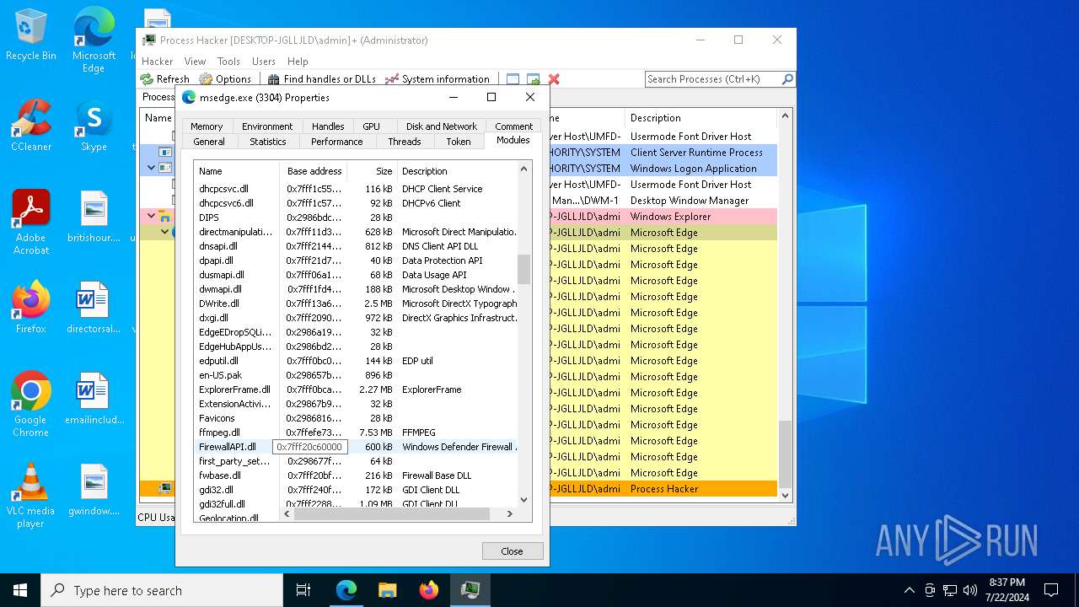
Task: Select the orange Process Hacker process row
Action: pyautogui.click(x=458, y=489)
